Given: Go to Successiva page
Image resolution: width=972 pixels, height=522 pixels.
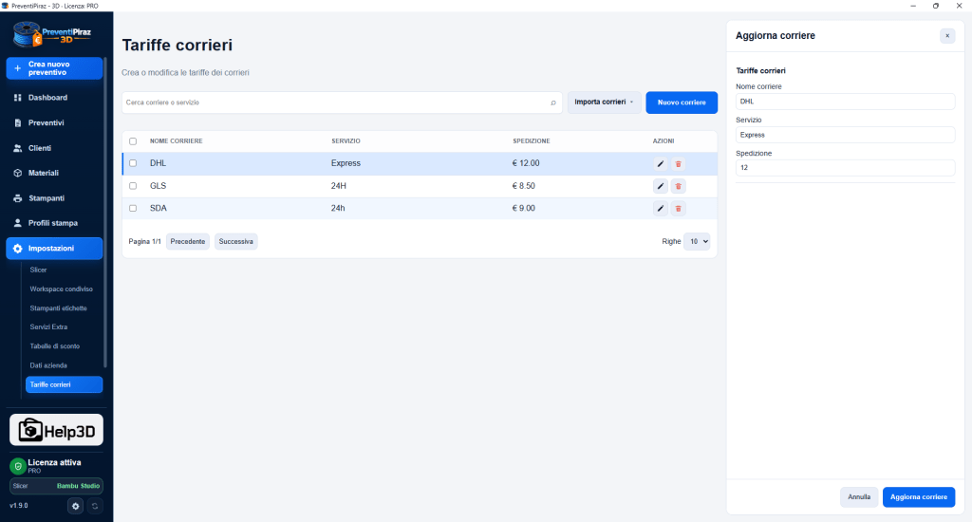Looking at the screenshot, I should tap(235, 242).
